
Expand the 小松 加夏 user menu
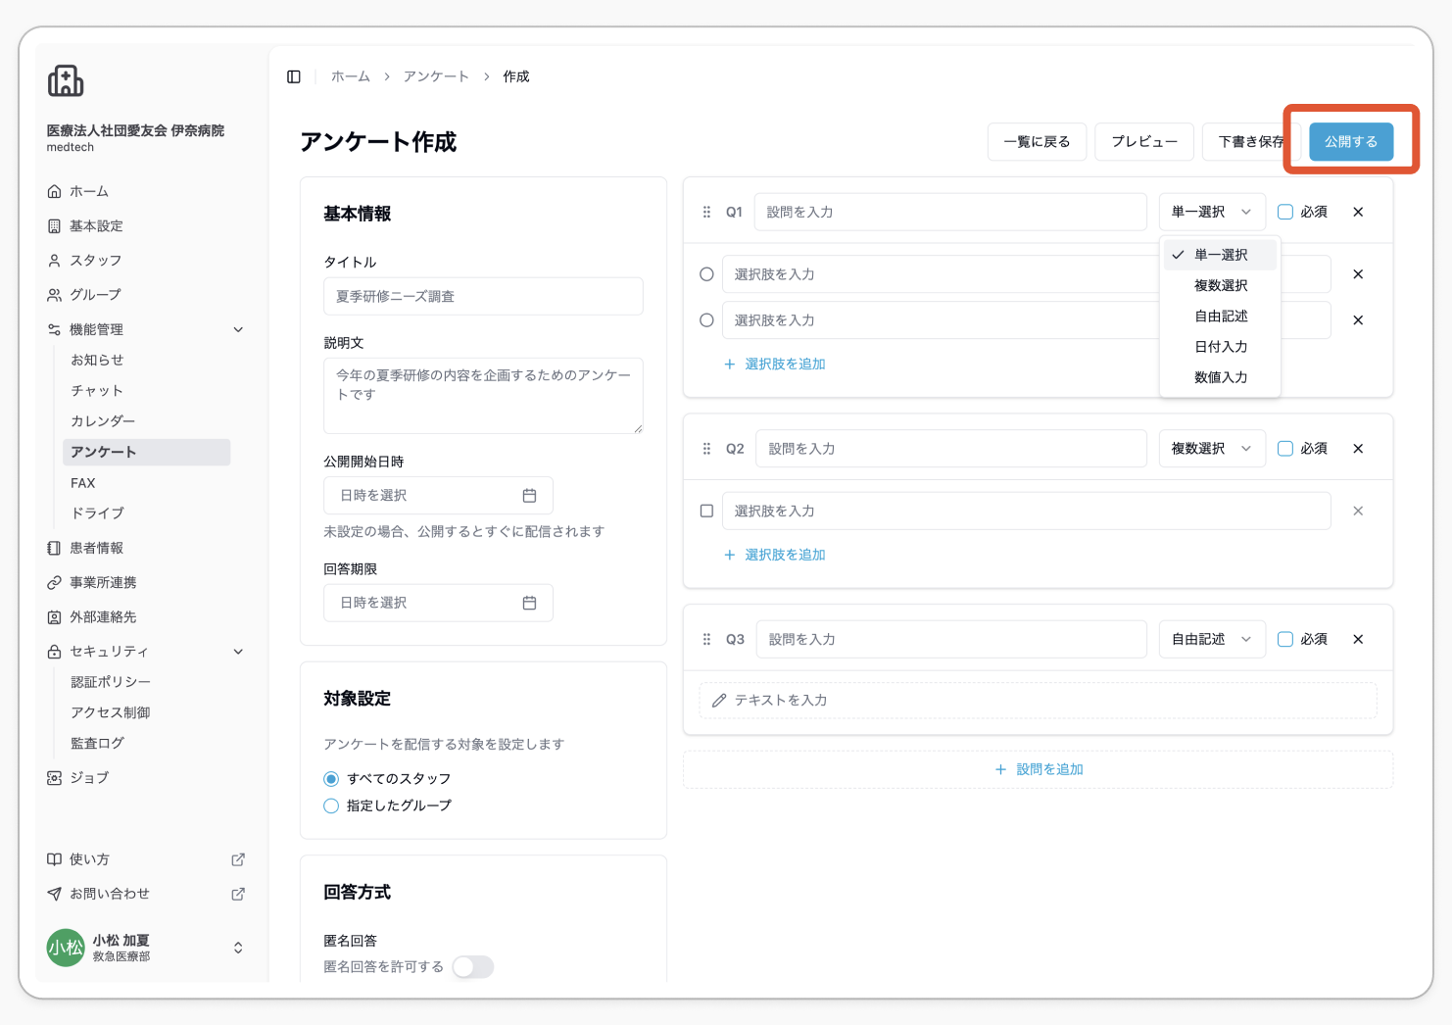coord(238,948)
